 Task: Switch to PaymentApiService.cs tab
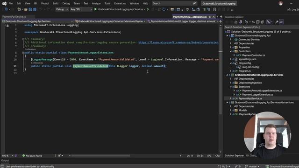pyautogui.click(x=14, y=17)
